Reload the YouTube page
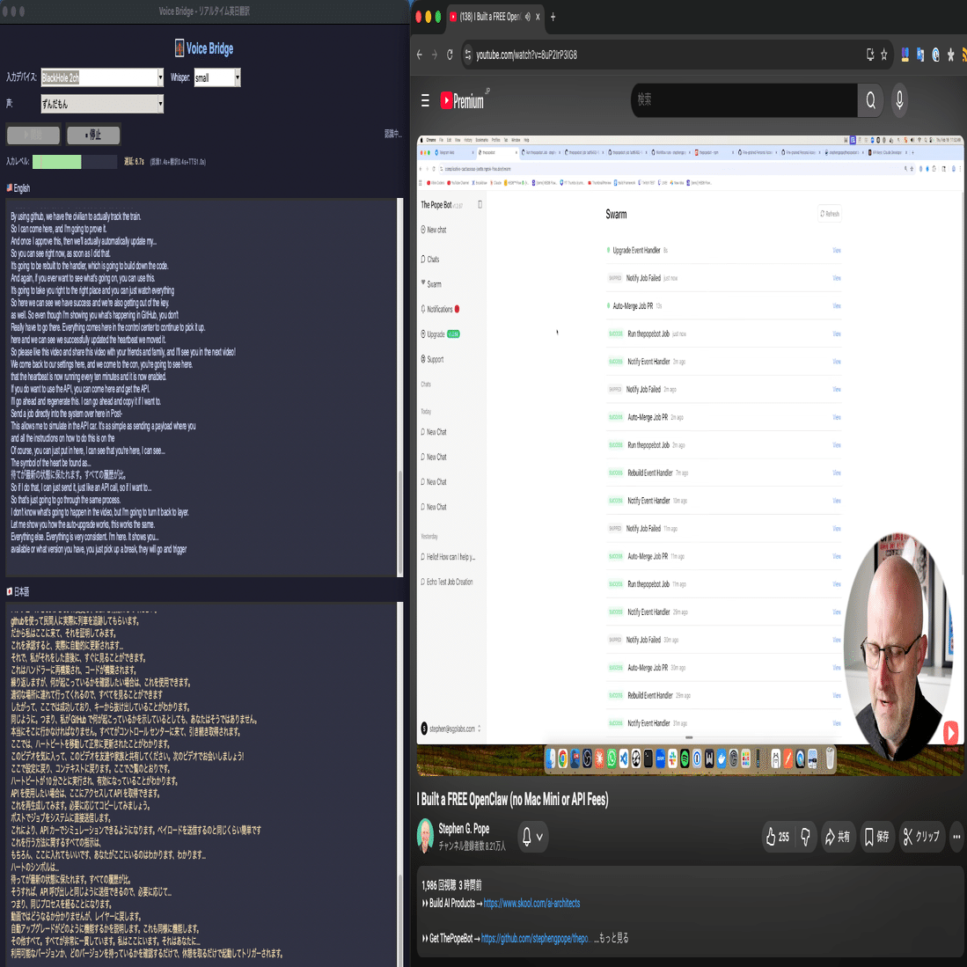 pos(450,55)
